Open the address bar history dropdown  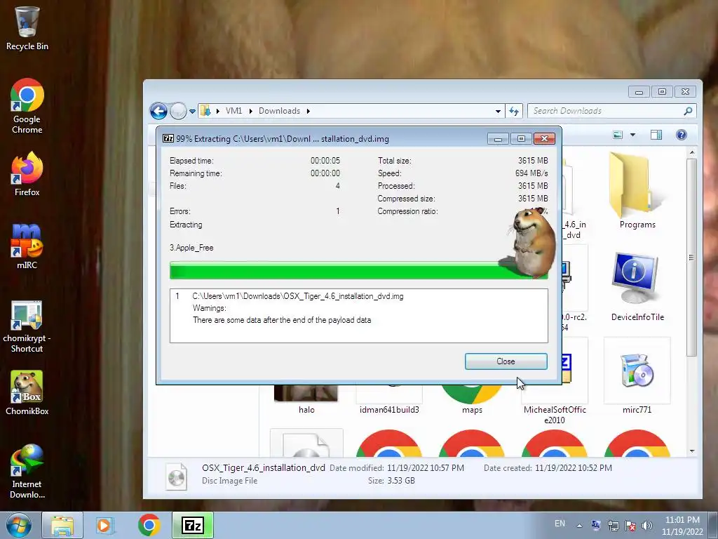498,112
